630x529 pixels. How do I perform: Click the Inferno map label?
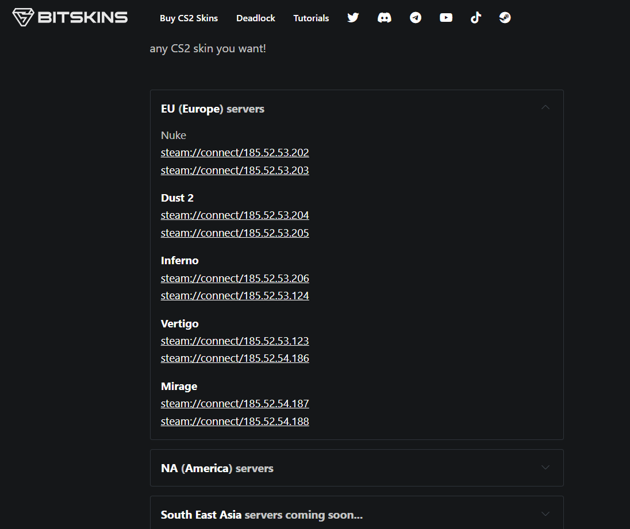pos(179,261)
